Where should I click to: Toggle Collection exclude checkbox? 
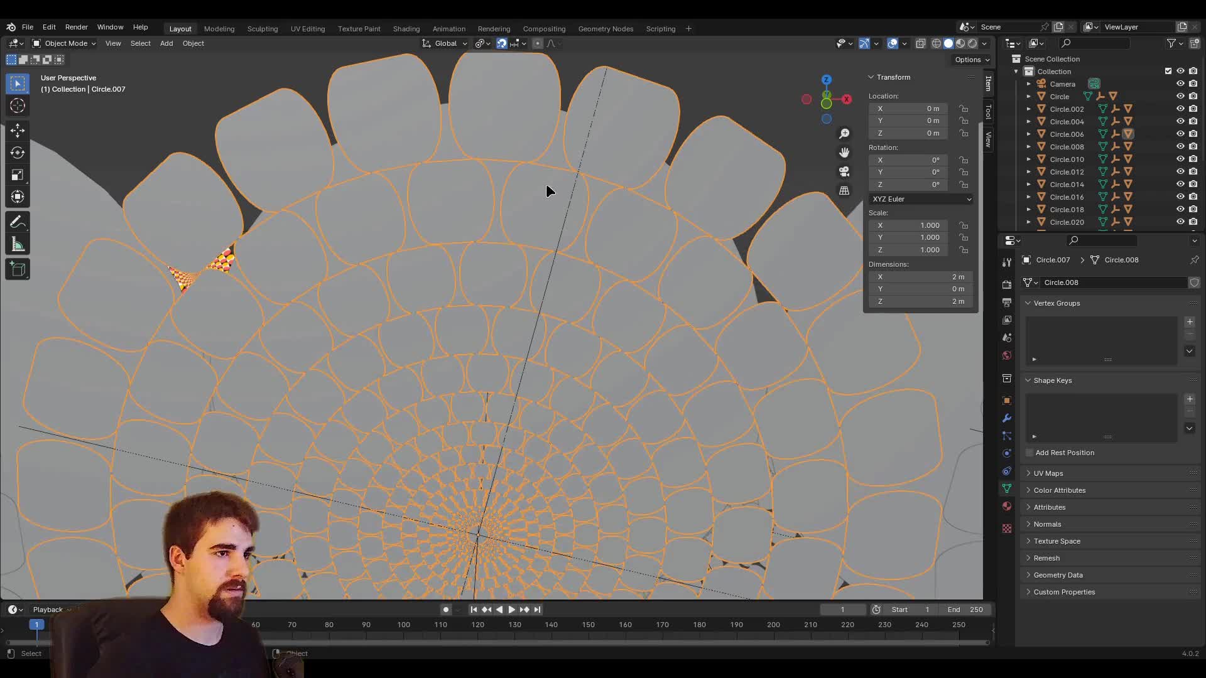(1168, 71)
